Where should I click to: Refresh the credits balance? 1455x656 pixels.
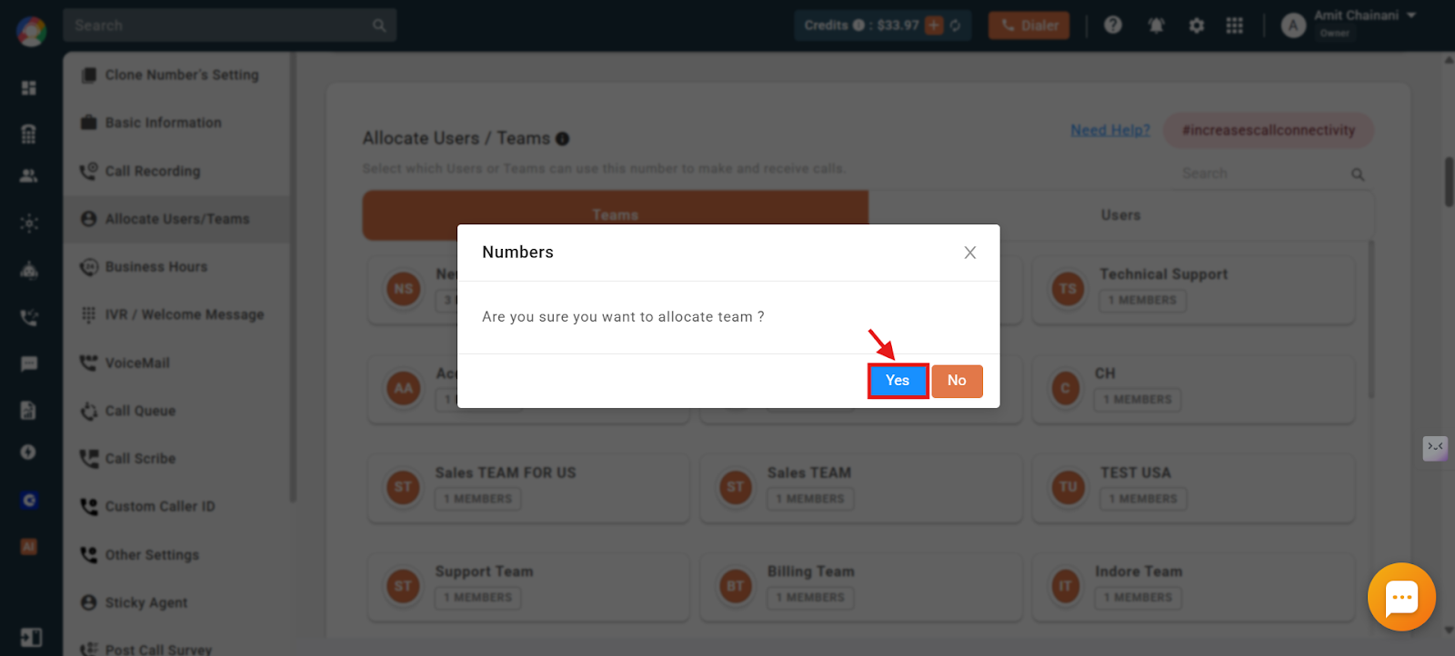[x=955, y=25]
